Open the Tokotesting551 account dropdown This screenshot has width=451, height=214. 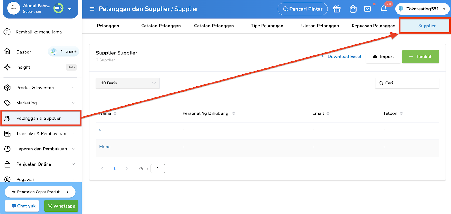pos(423,9)
